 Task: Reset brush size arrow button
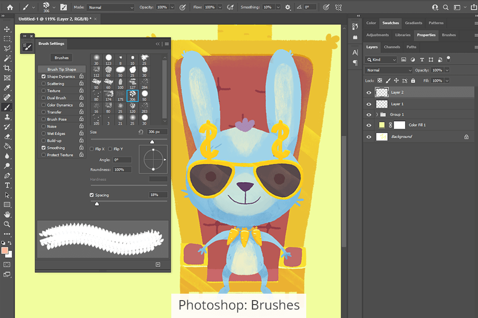pos(141,132)
